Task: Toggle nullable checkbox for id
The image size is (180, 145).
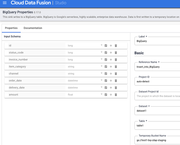Action: [106, 46]
